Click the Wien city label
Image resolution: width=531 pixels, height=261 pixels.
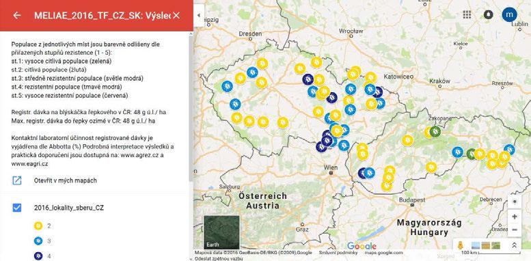(x=331, y=167)
